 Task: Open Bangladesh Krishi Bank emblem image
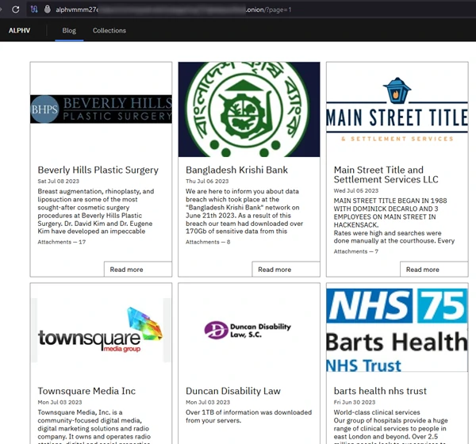[x=249, y=109]
